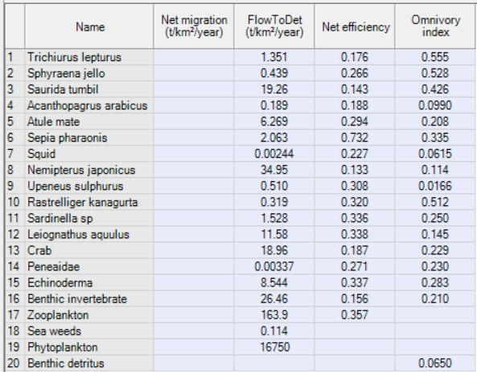The image size is (477, 372).
Task: Click Net efficiency value 0.156
Action: pyautogui.click(x=355, y=300)
